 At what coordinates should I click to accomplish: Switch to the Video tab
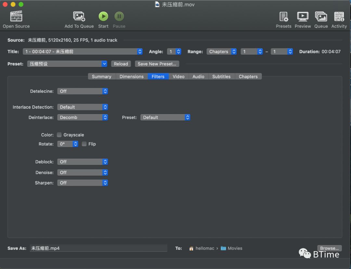tap(178, 76)
